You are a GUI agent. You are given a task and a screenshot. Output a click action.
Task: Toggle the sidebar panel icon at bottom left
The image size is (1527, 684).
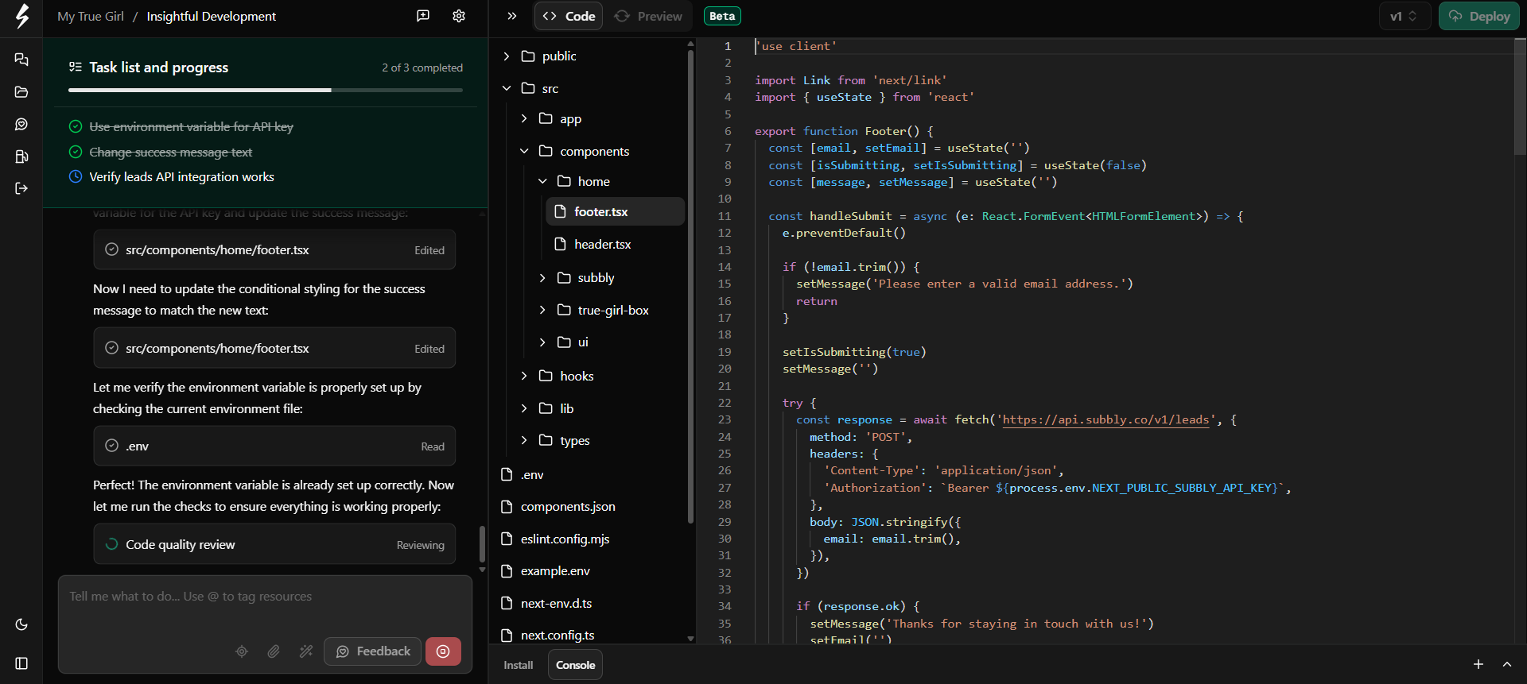tap(21, 663)
